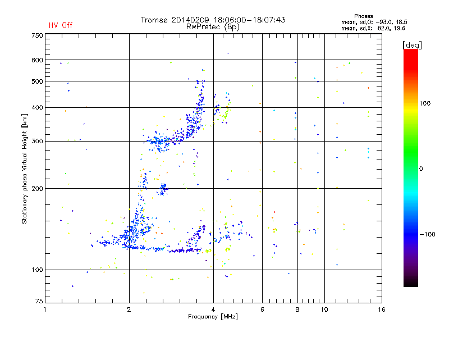Click the x-axis tick label '10'
This screenshot has width=449, height=337.
coord(324,309)
